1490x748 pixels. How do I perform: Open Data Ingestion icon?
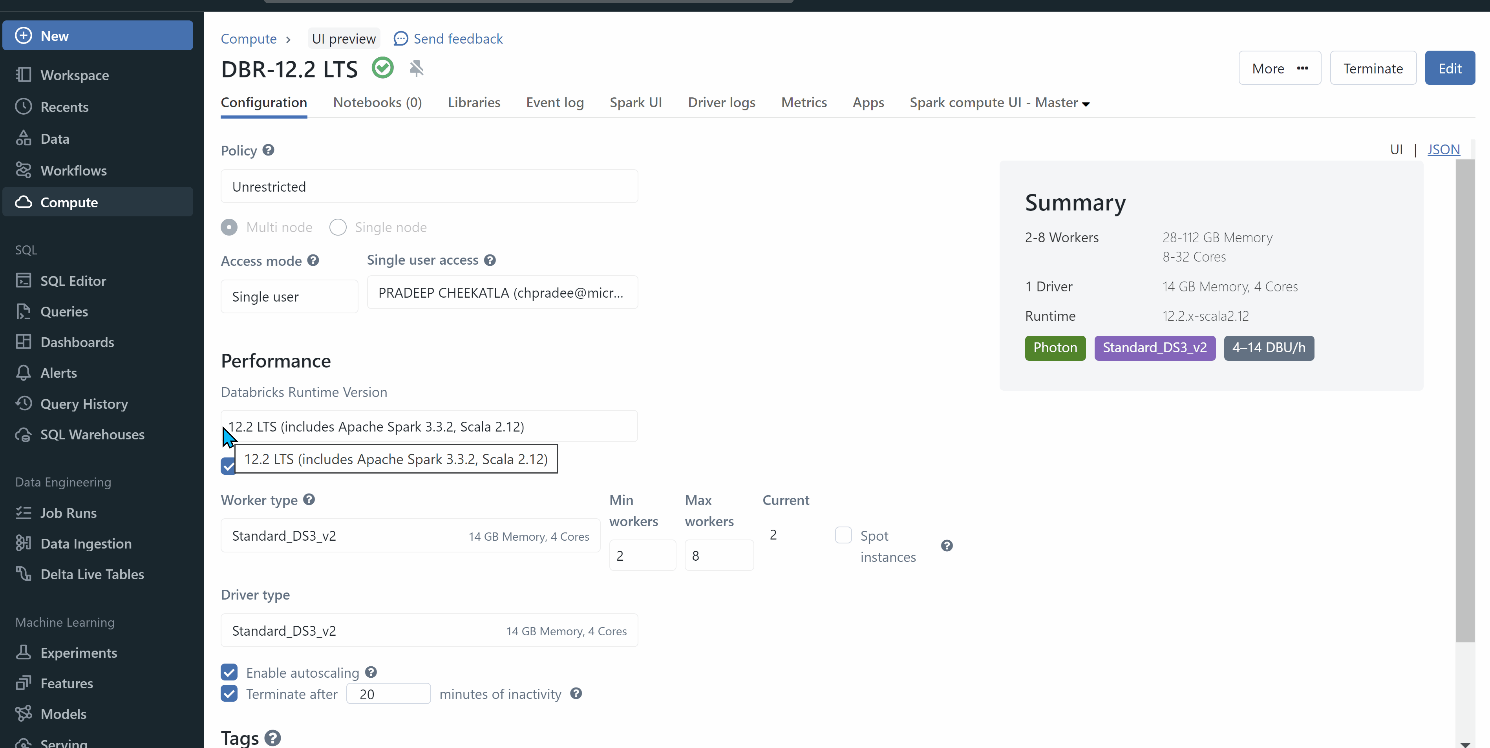pos(23,543)
